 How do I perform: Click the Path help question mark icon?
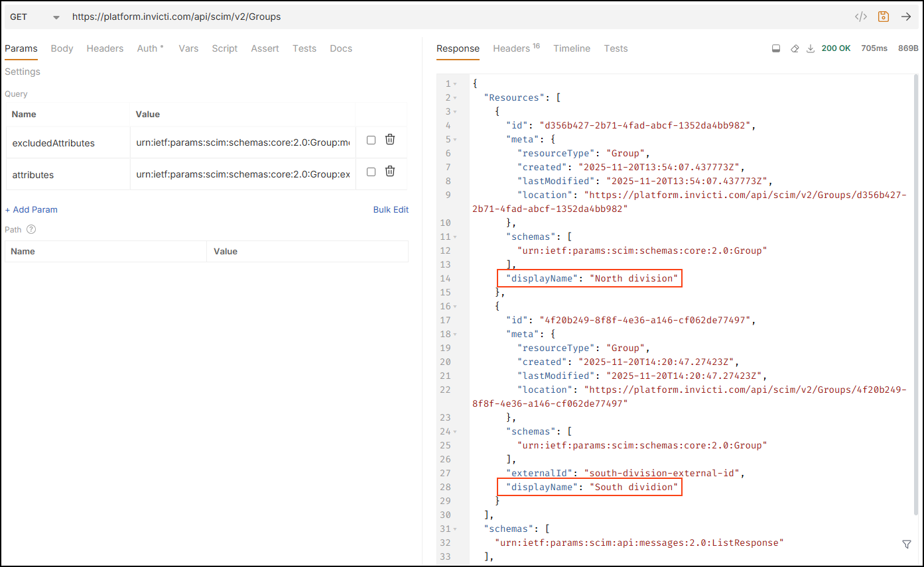31,229
